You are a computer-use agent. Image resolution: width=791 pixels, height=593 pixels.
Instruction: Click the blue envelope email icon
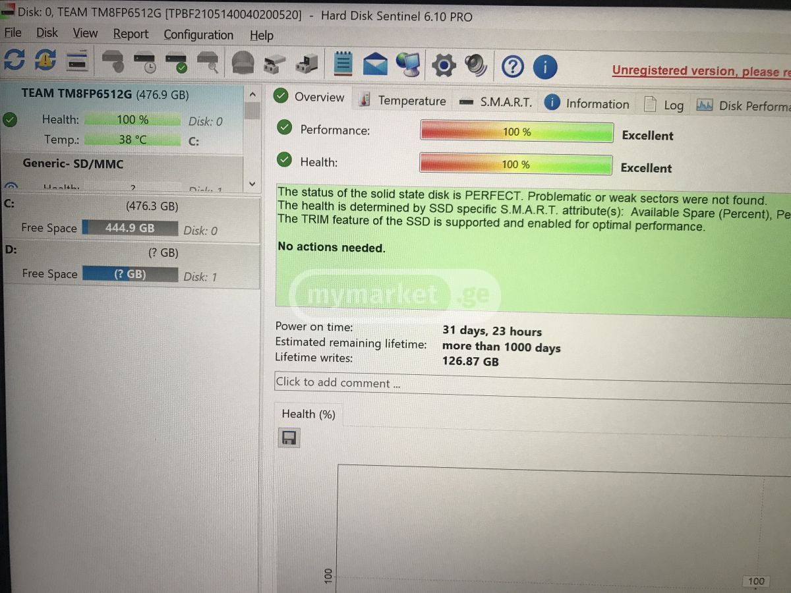click(x=375, y=65)
